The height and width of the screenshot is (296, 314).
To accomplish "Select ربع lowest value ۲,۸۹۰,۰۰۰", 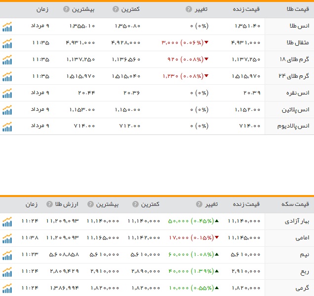I will (x=146, y=271).
